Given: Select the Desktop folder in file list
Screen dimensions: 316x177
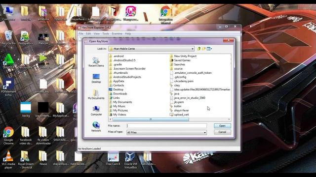Looking at the screenshot, I should coord(116,89).
